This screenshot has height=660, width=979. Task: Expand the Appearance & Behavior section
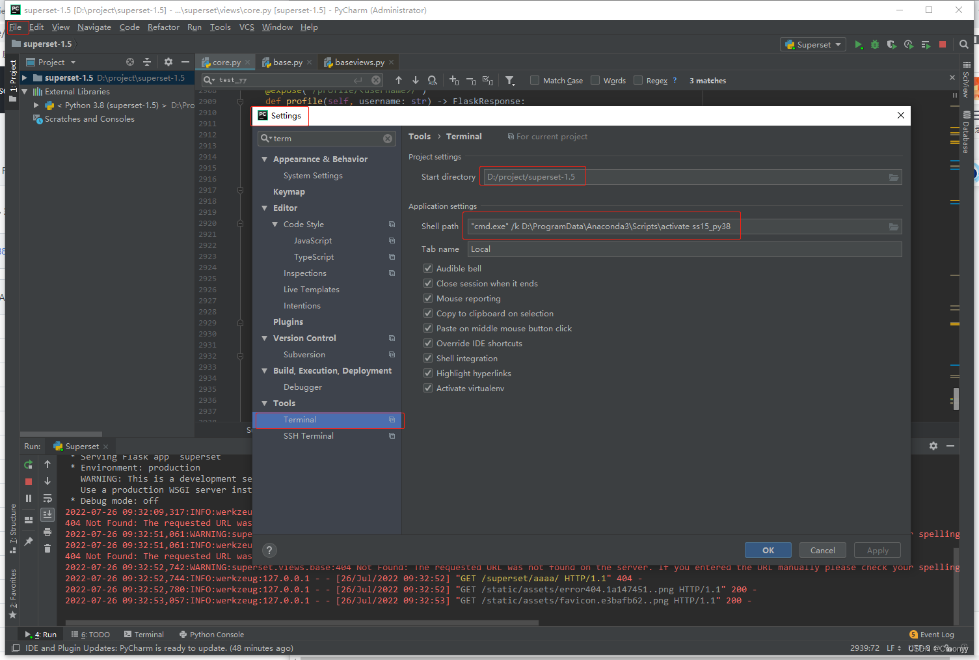click(265, 159)
